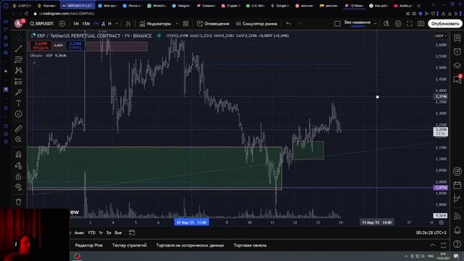Viewport: 464px width, 261px height.
Task: Open Оповещения alerts creation
Action: [x=213, y=24]
